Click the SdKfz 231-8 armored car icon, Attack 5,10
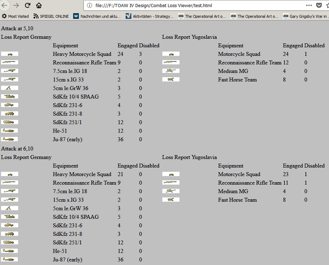Image resolution: width=329 pixels, height=265 pixels. (10, 113)
